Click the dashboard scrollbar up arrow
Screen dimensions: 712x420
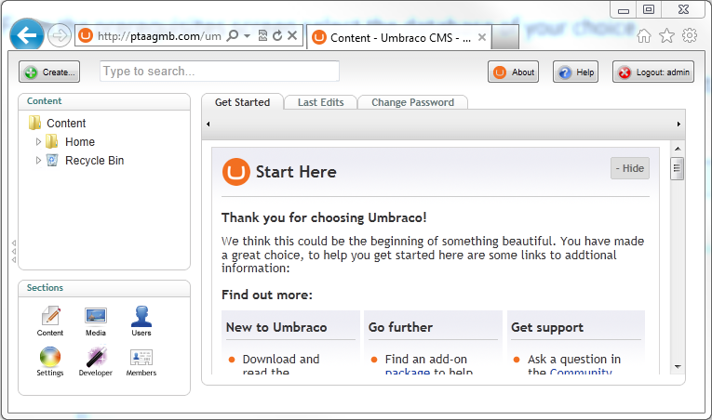(x=678, y=149)
